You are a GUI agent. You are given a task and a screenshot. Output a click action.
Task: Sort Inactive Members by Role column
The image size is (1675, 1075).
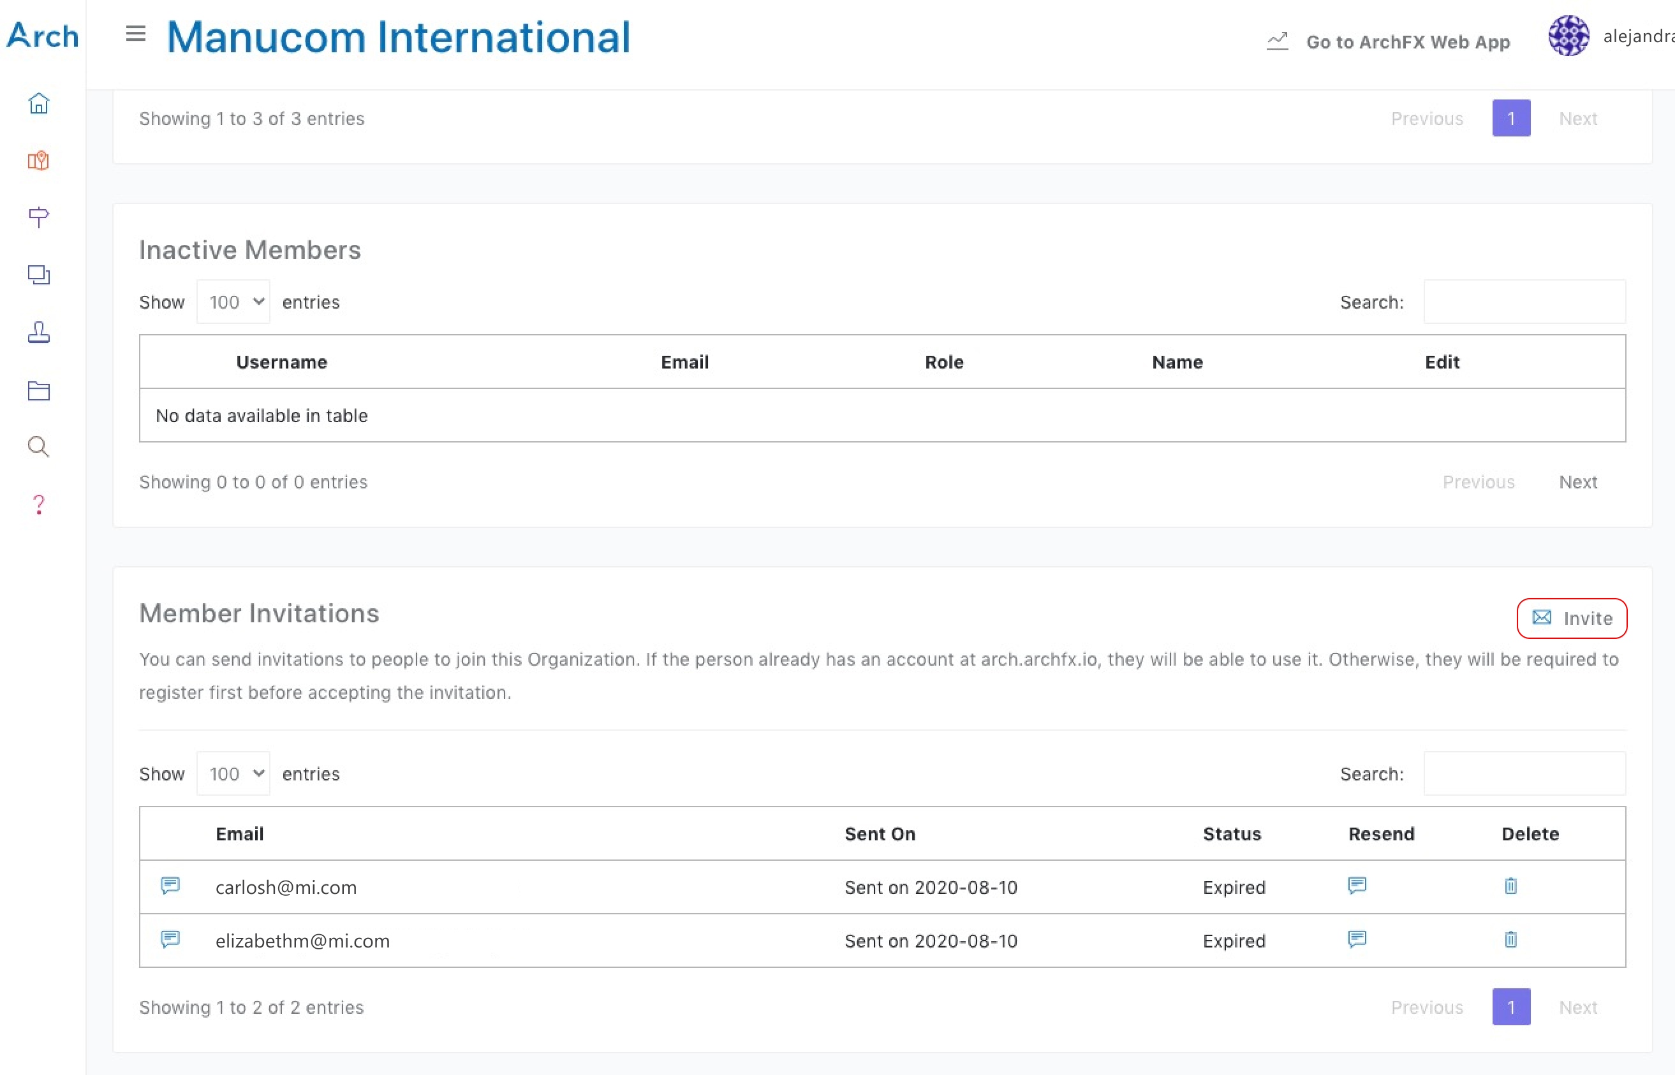click(x=944, y=362)
